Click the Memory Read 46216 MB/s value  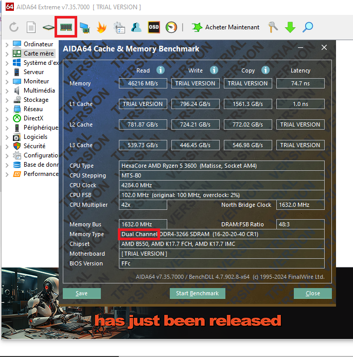[143, 83]
